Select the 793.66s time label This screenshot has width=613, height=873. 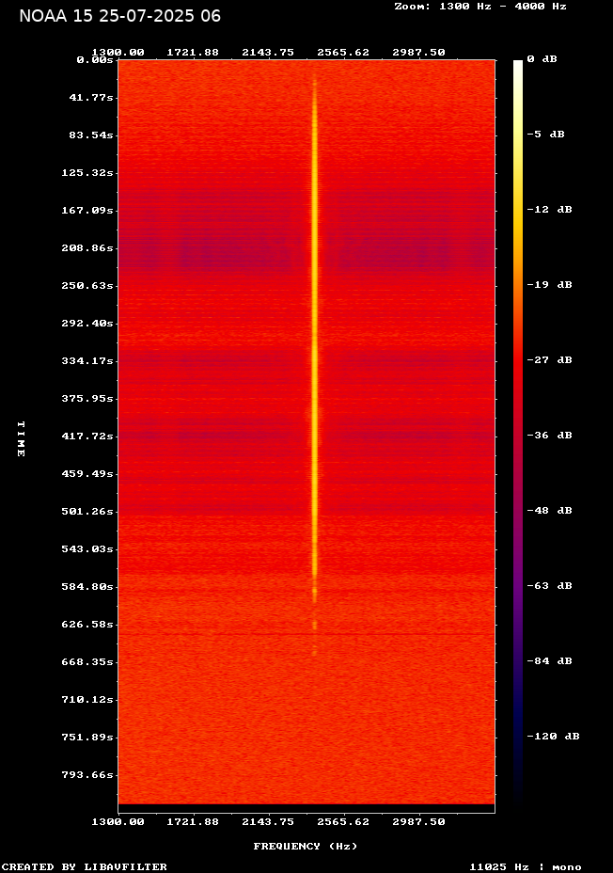tap(87, 775)
